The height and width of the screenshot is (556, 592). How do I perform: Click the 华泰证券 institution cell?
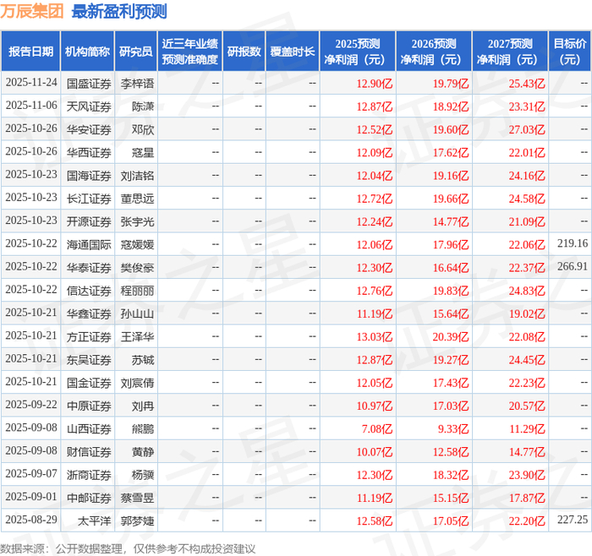tap(89, 268)
